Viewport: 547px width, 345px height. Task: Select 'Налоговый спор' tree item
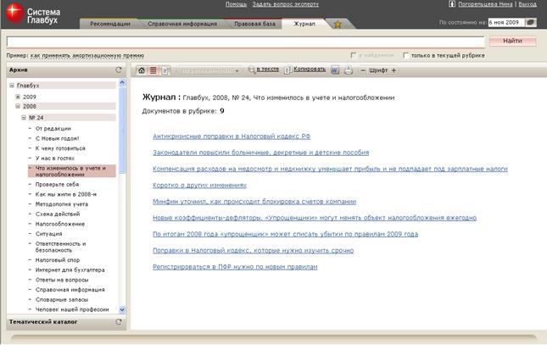pos(58,260)
